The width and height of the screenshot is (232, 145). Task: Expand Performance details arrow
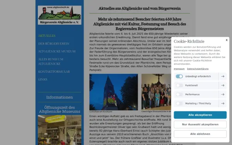pyautogui.click(x=223, y=94)
